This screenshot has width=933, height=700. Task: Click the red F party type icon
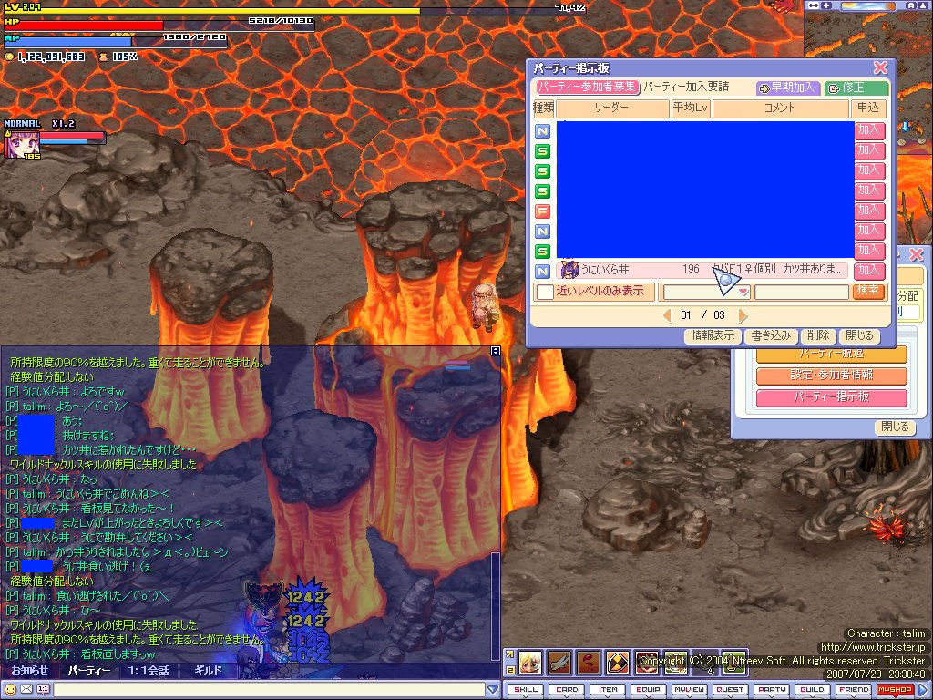pyautogui.click(x=542, y=211)
